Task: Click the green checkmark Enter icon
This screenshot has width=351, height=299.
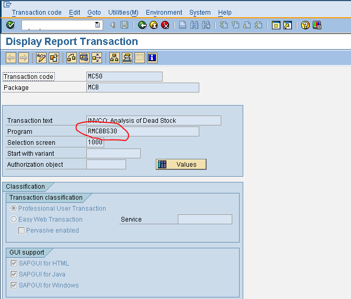Action: [x=10, y=25]
